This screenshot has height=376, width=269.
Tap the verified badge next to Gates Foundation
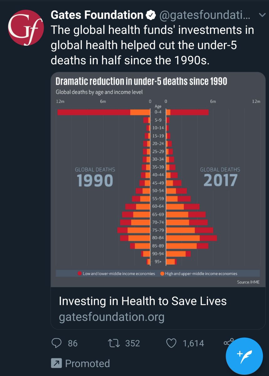[151, 15]
